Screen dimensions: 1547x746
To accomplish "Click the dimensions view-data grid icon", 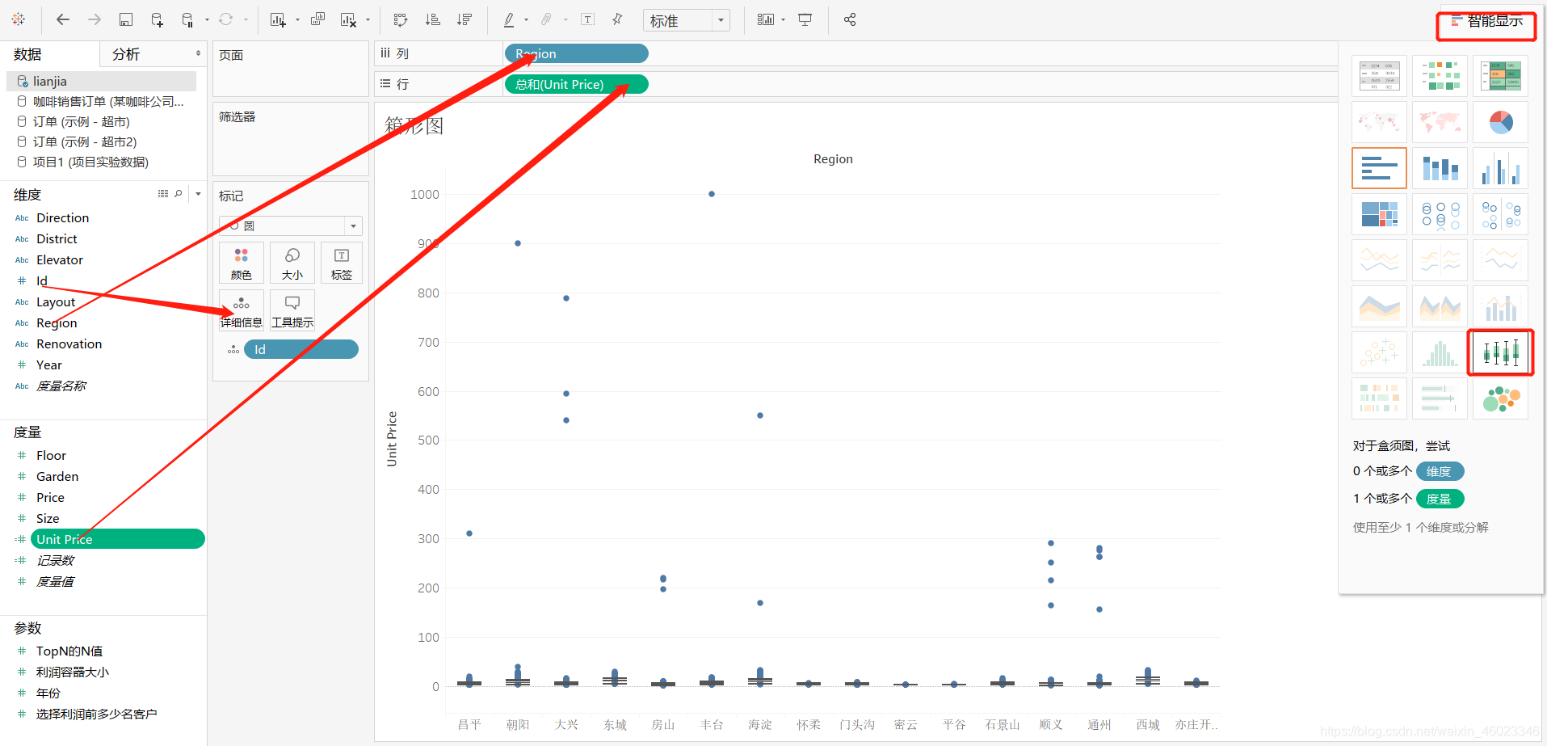I will point(163,194).
